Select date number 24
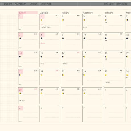The width and height of the screenshot is (131, 131). click(x=85, y=71)
